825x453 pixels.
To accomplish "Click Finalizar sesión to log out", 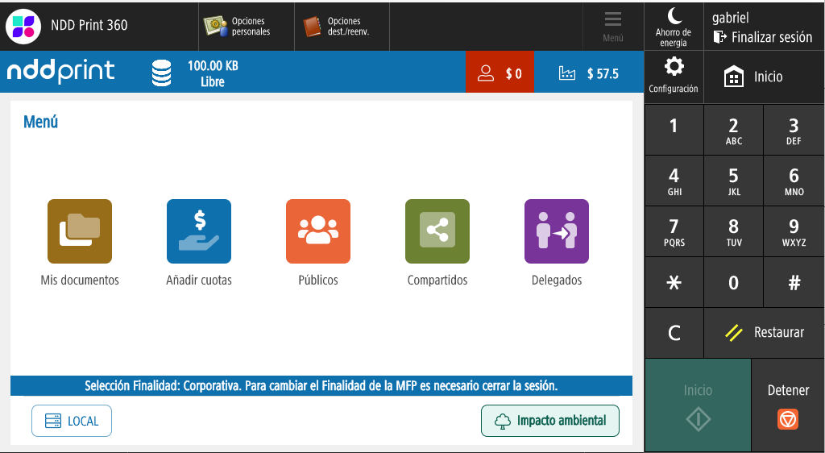I will click(763, 37).
